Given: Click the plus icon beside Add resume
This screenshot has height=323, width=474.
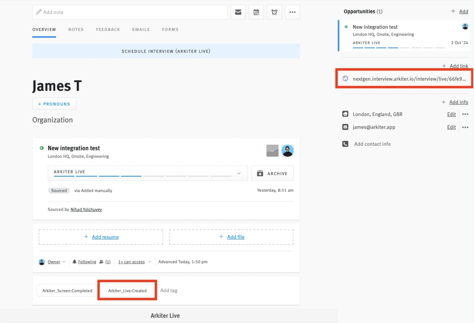Looking at the screenshot, I should pos(86,237).
